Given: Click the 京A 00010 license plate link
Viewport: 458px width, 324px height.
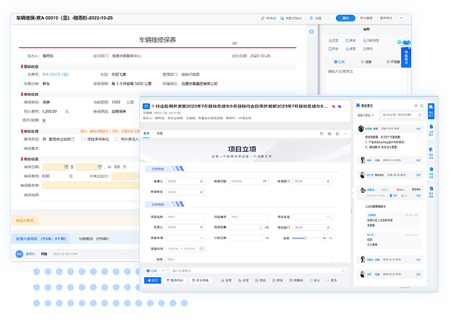Looking at the screenshot, I should pyautogui.click(x=55, y=74).
